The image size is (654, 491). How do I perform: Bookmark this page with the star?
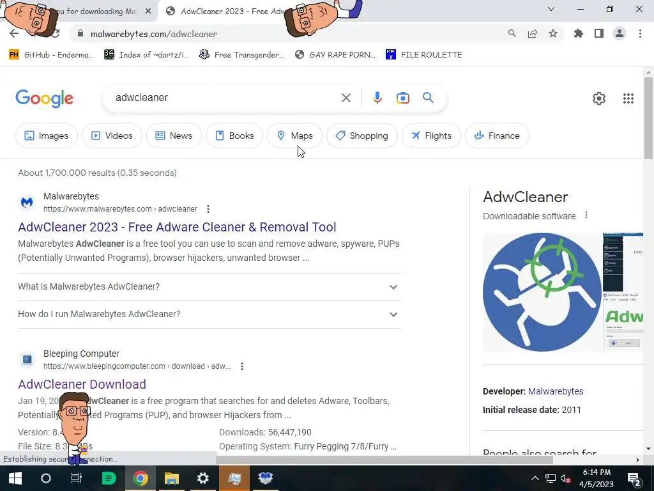(x=553, y=34)
